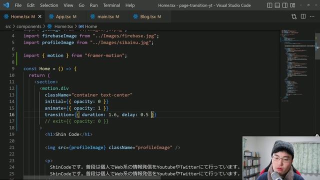
Task: Switch to the App.tsx tab
Action: pyautogui.click(x=65, y=16)
